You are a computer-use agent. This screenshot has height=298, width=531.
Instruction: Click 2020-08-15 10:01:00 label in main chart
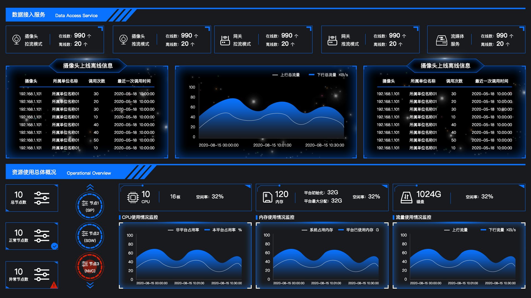(x=272, y=145)
